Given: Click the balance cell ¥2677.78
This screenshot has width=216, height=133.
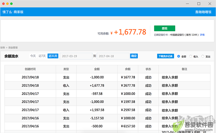Looking at the screenshot, I should (128, 86).
